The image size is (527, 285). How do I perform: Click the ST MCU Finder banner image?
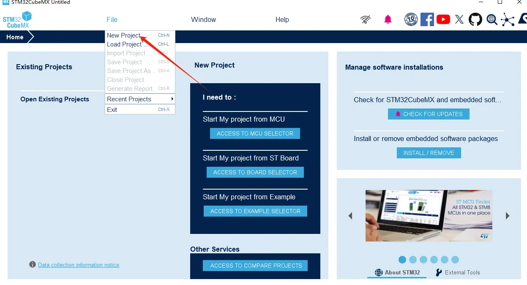pos(429,216)
